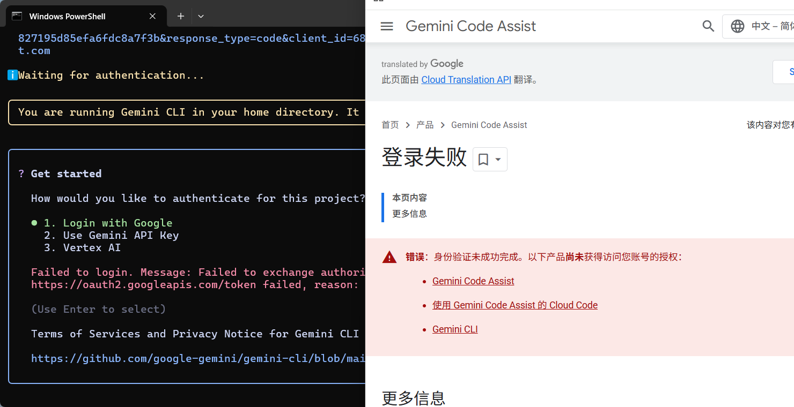Viewport: 794px width, 407px height.
Task: Click the PowerShell icon on the terminal tab
Action: 17,16
